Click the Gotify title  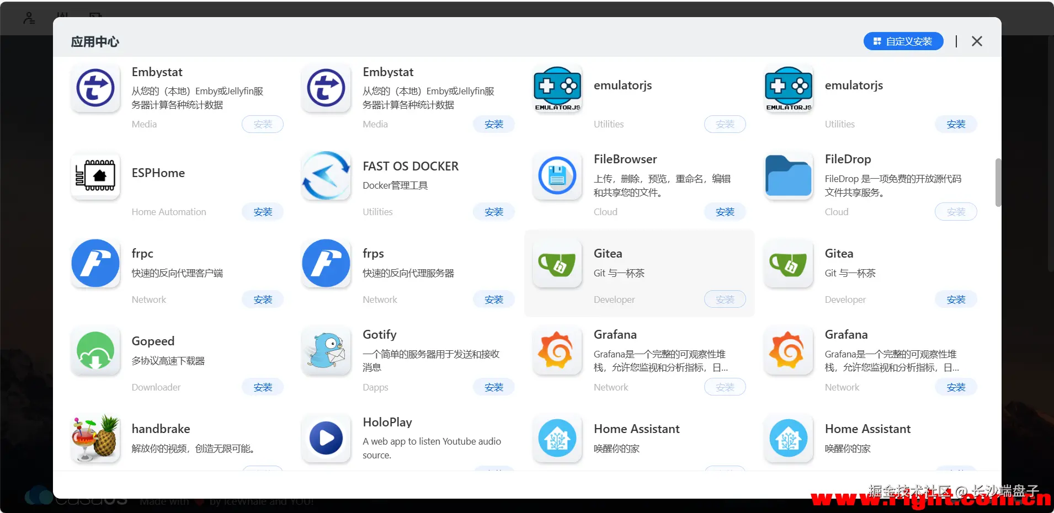(380, 335)
